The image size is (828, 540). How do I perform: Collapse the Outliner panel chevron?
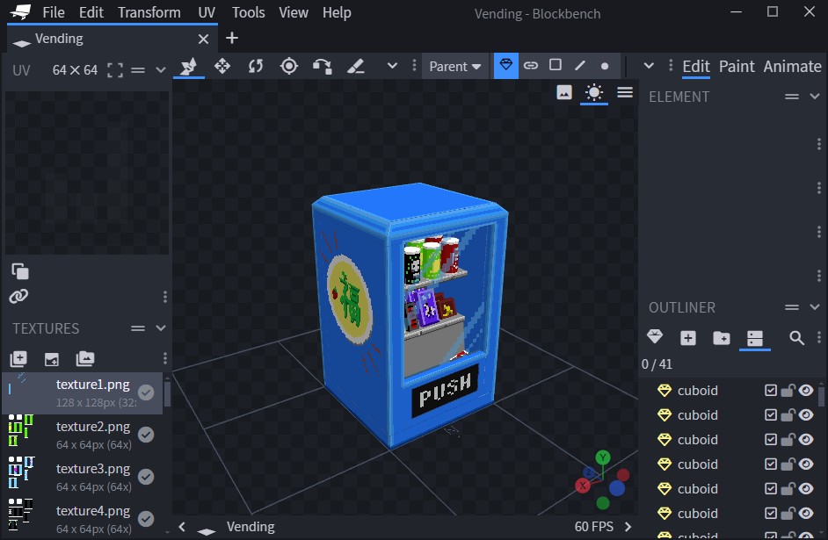815,307
